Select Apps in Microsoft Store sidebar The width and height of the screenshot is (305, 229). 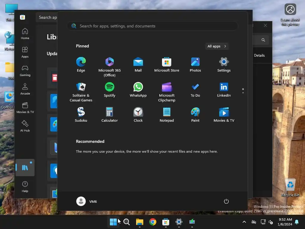(25, 52)
